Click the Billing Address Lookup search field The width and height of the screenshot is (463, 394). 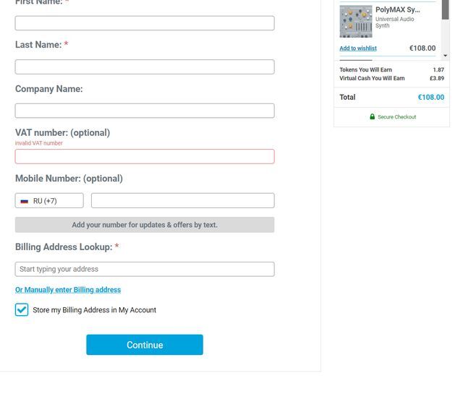click(x=145, y=269)
